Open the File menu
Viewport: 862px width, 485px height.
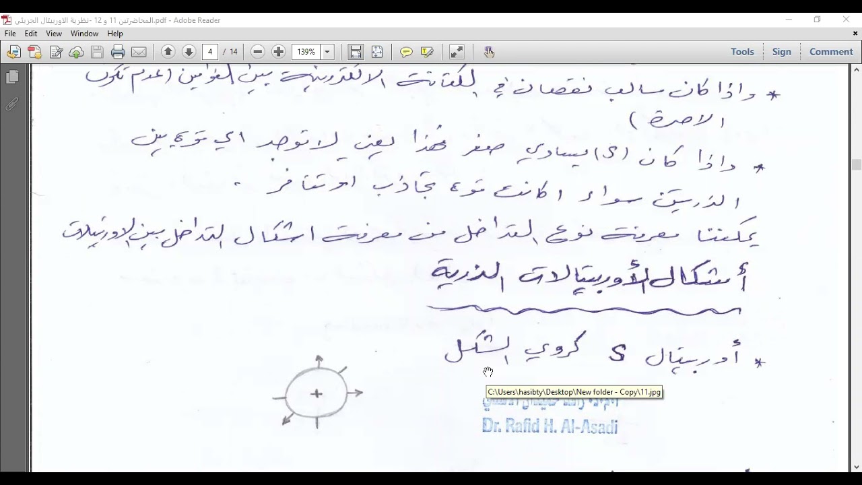[x=10, y=34]
